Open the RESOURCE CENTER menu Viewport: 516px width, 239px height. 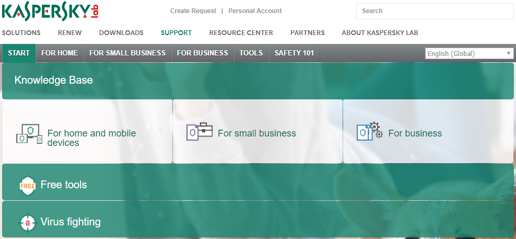pyautogui.click(x=241, y=32)
